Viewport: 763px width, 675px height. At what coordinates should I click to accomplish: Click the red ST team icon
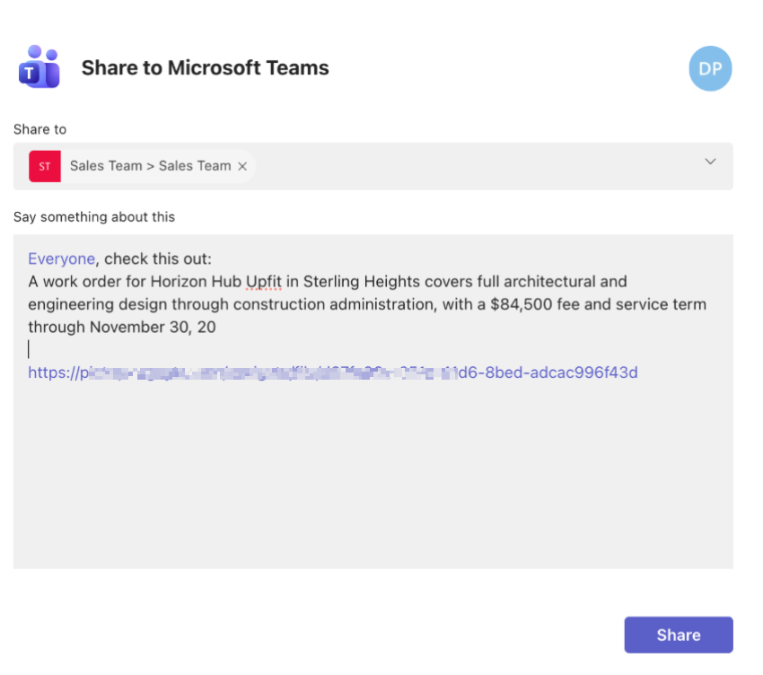click(x=45, y=166)
